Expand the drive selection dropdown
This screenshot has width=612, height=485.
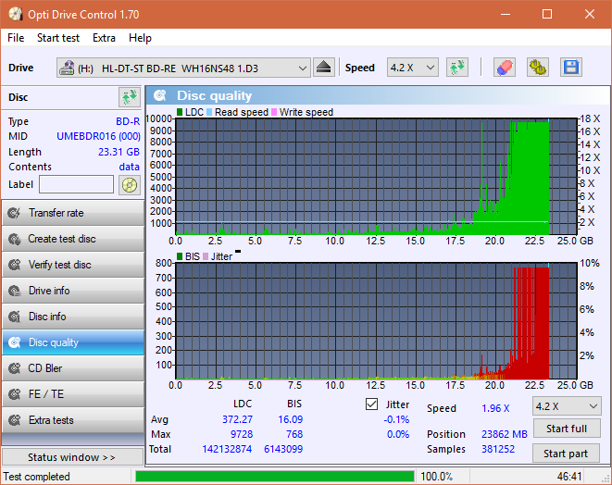pos(303,68)
